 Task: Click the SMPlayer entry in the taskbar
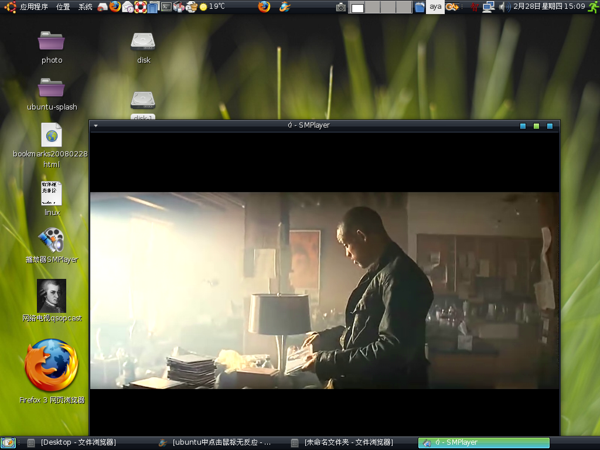click(484, 443)
